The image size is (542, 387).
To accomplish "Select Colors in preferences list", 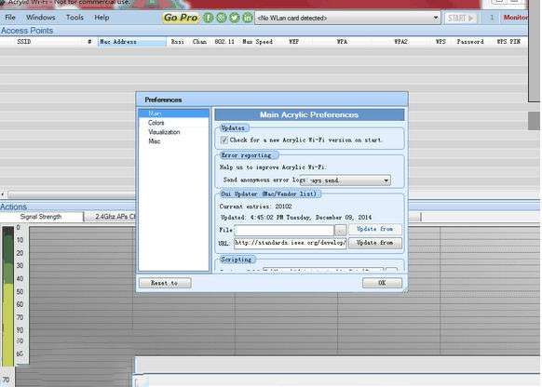I will point(156,123).
